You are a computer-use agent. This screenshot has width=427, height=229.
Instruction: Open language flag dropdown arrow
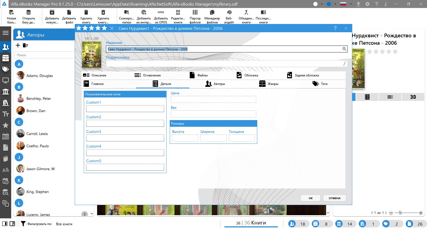(351, 4)
